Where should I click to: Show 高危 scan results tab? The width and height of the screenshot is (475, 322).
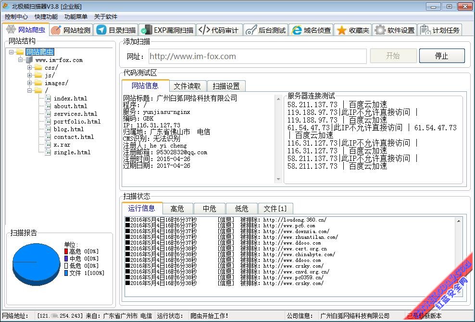177,209
